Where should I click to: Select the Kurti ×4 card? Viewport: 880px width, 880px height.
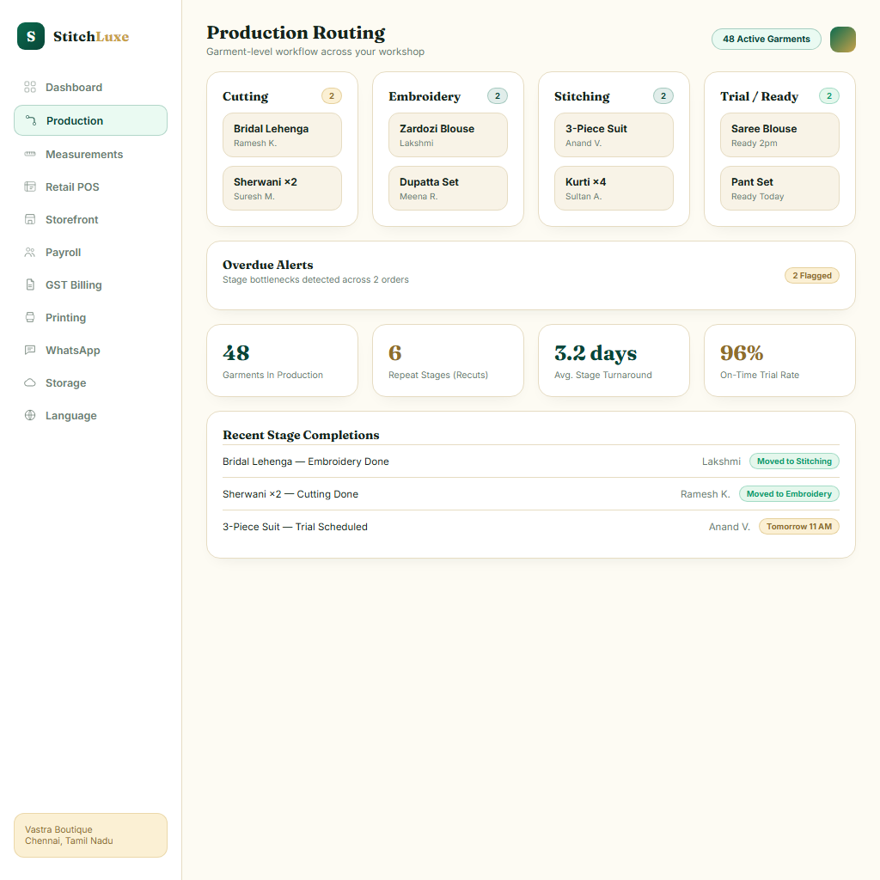(614, 188)
